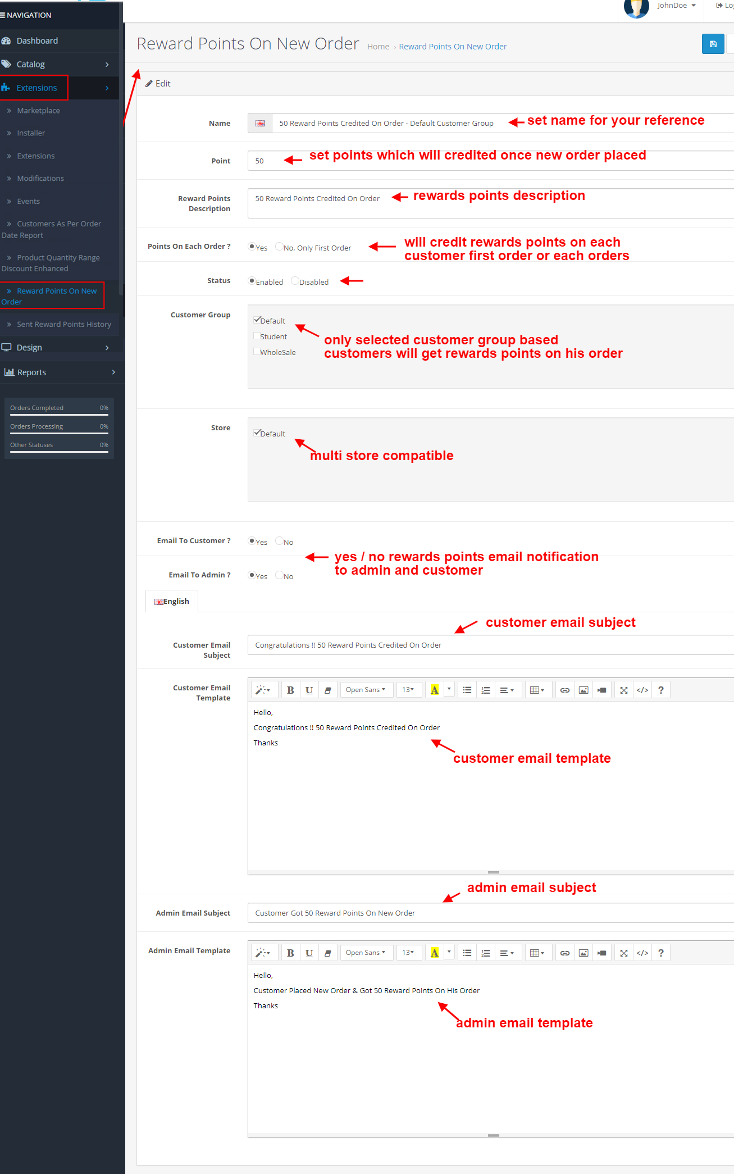Viewport: 734px width, 1174px height.
Task: Click font color A button in Customer Template
Action: tap(435, 690)
